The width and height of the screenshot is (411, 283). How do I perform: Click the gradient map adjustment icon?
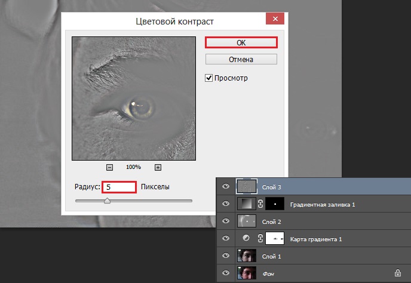coord(246,238)
